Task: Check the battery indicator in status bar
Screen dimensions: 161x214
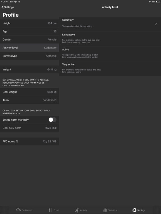Action: (158, 2)
